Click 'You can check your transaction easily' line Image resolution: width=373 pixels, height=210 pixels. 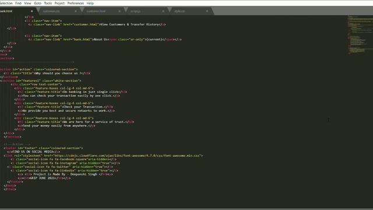(x=69, y=96)
